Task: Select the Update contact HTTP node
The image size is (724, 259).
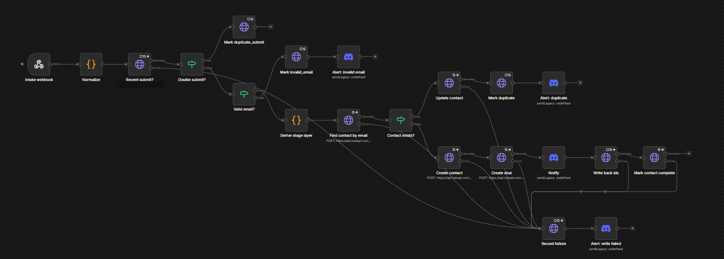Action: point(449,83)
